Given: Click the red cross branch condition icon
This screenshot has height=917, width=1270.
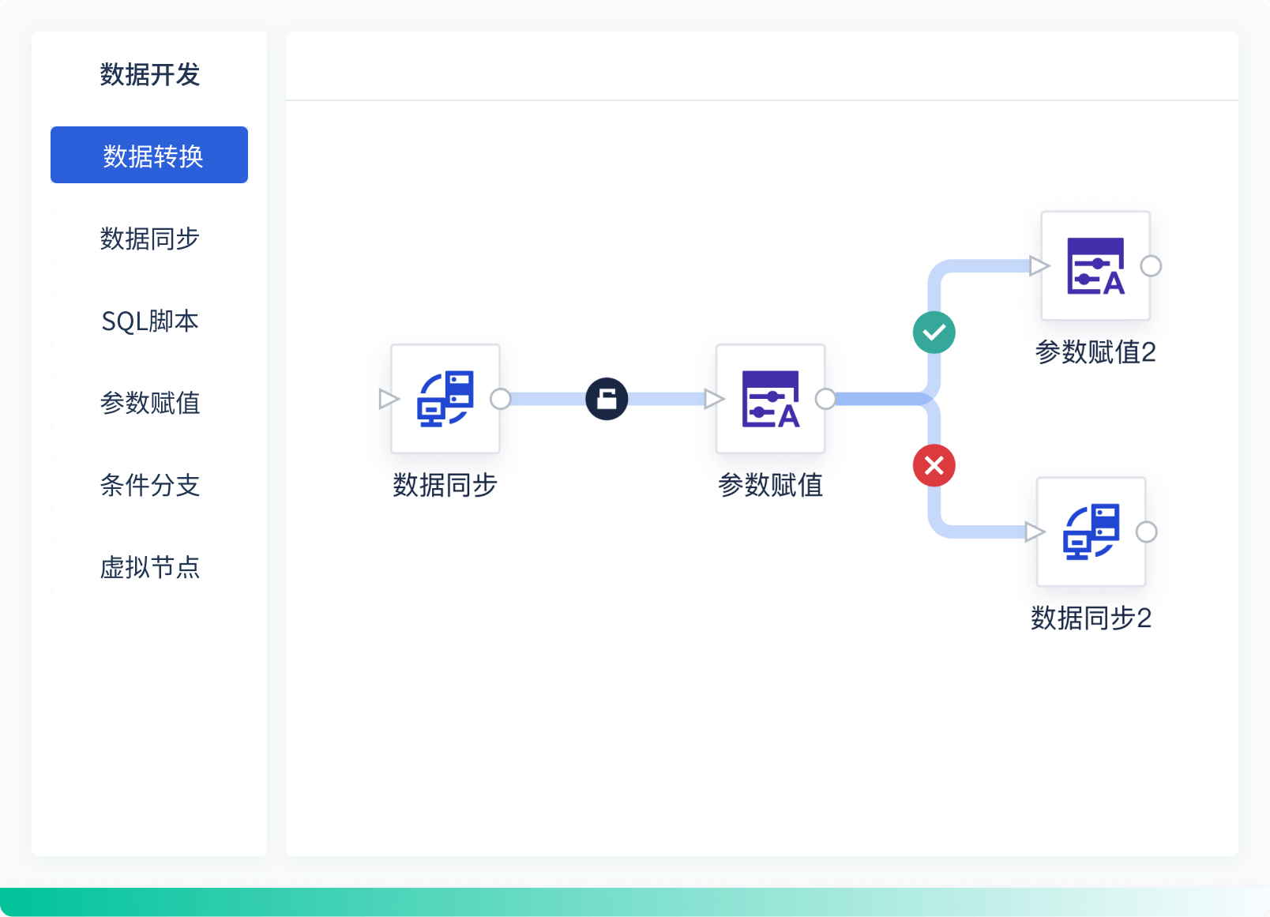Looking at the screenshot, I should click(x=934, y=466).
